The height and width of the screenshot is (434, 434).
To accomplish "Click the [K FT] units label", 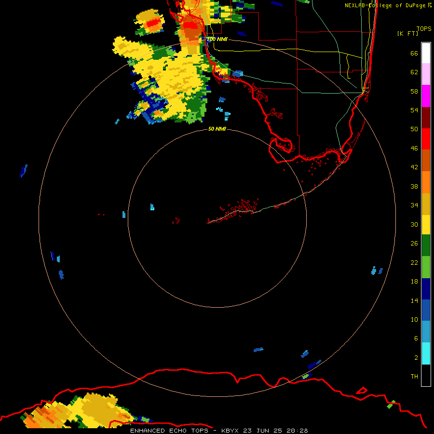I will tap(407, 34).
